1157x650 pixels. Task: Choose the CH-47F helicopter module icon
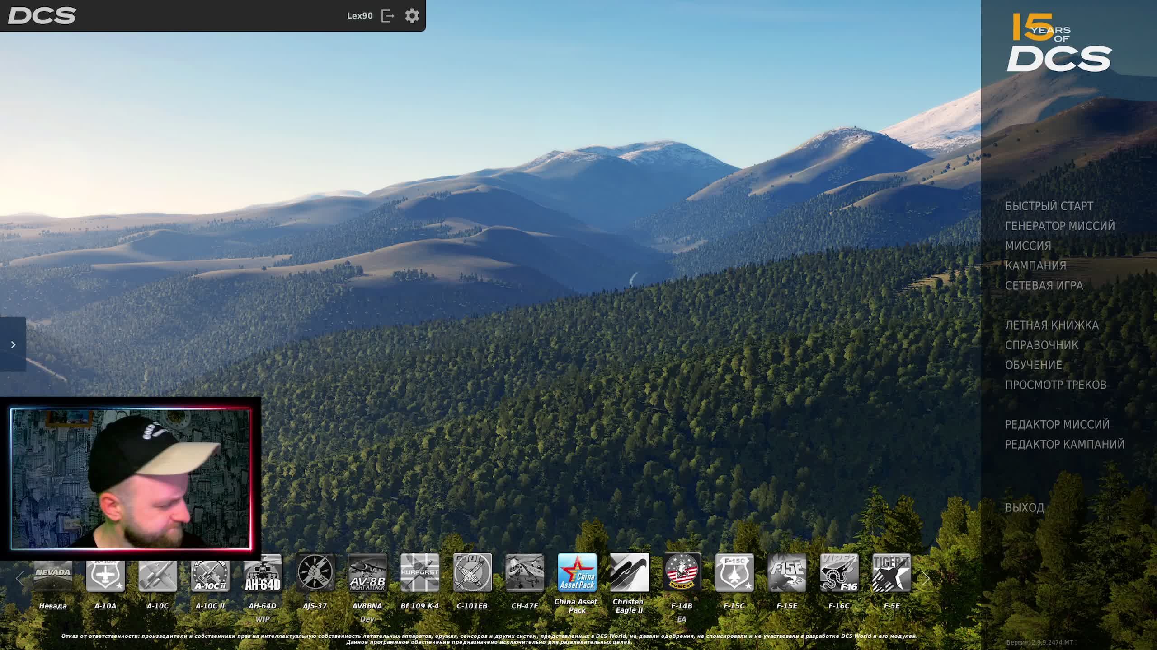pyautogui.click(x=524, y=572)
